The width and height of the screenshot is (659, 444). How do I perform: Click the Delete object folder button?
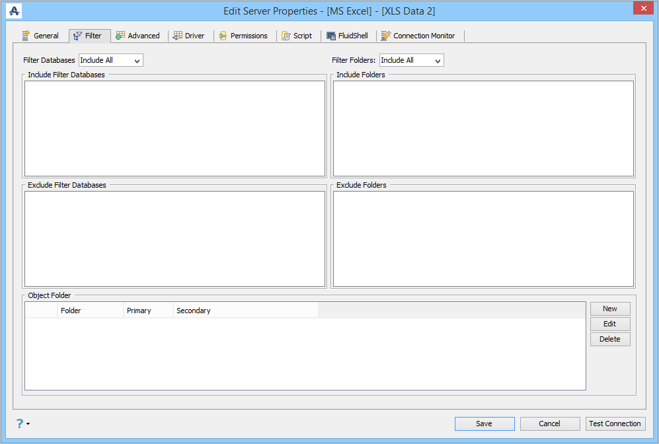tap(610, 339)
